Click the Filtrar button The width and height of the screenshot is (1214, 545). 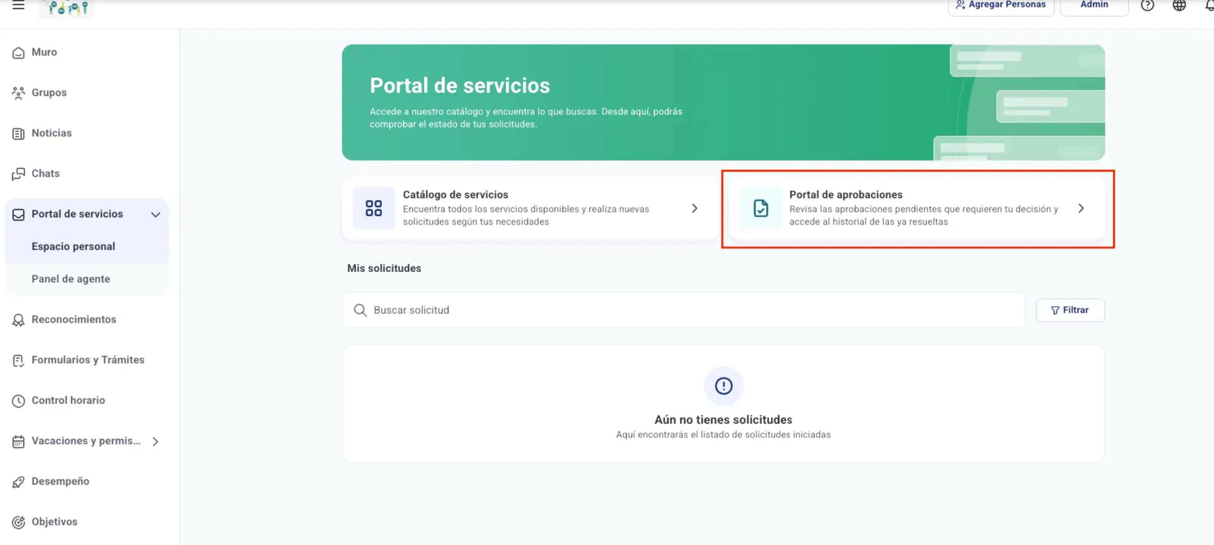(x=1070, y=310)
